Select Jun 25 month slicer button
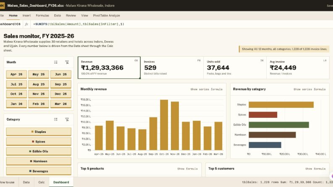This screenshot has width=333, height=187. pos(61,74)
